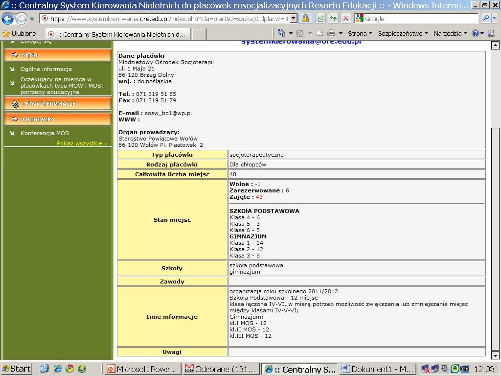Expand the Home button dropdown arrow
The image size is (501, 376).
coord(291,33)
